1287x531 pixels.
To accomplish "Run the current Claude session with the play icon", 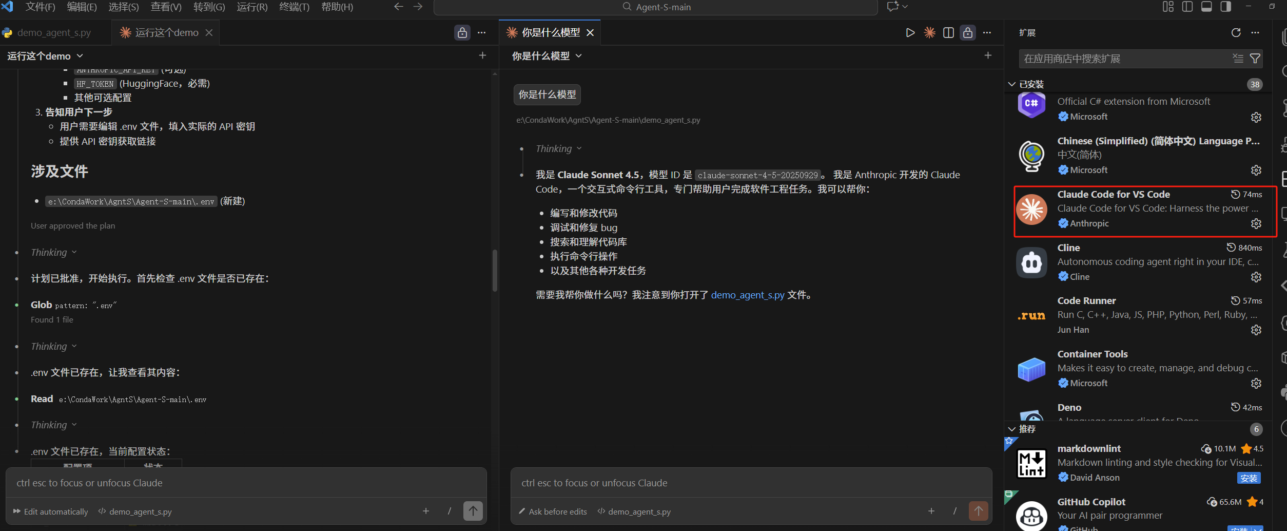I will [x=911, y=32].
